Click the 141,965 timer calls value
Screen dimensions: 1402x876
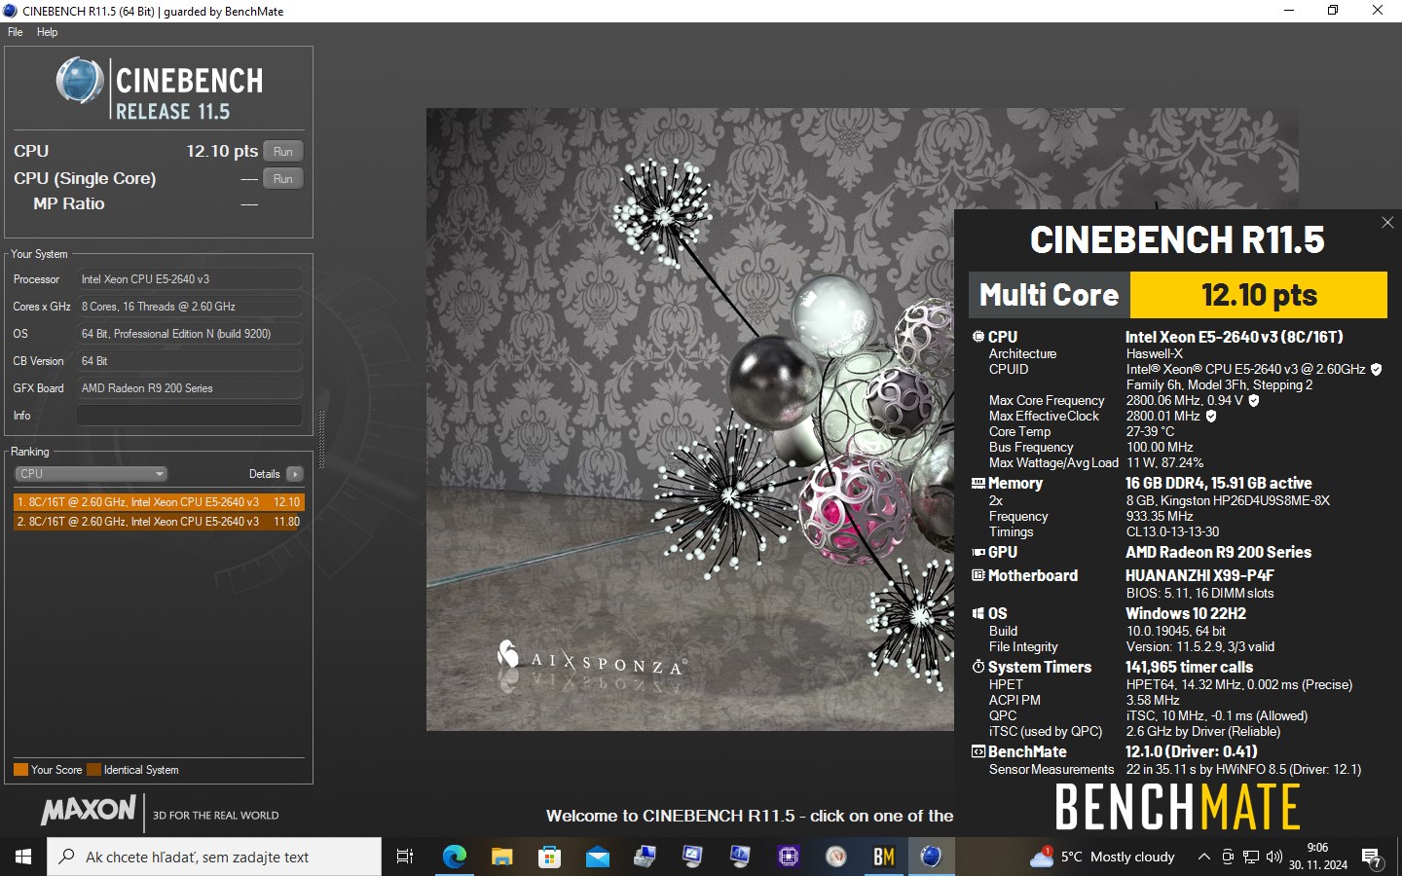pos(1189,667)
